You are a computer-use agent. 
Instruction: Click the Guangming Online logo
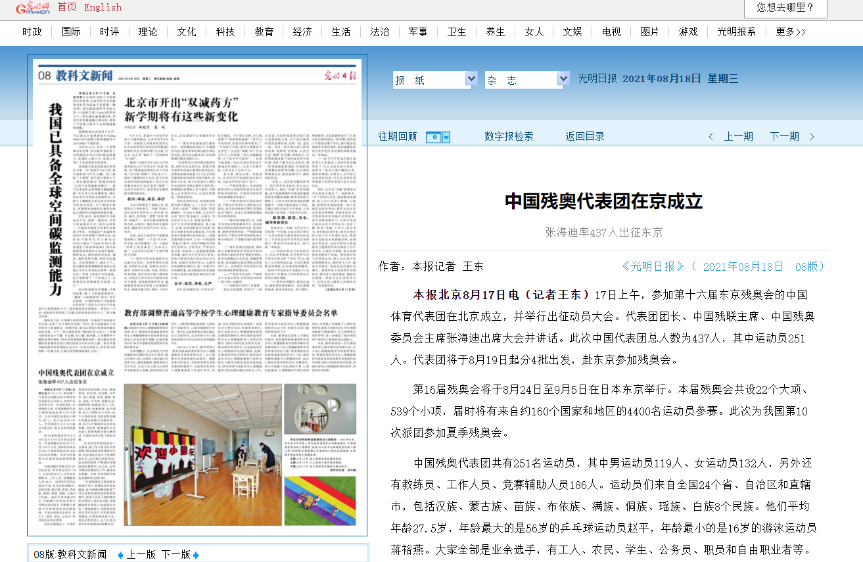tap(32, 8)
